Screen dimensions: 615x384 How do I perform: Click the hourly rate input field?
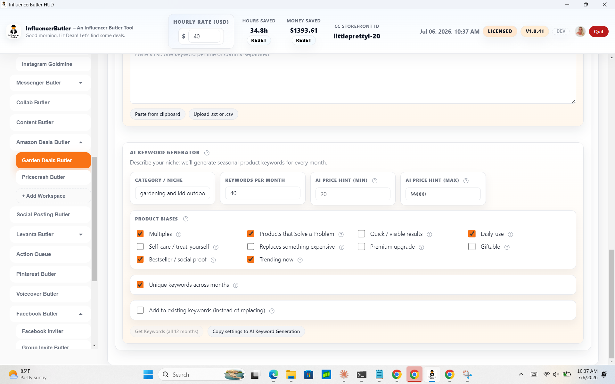click(x=204, y=36)
